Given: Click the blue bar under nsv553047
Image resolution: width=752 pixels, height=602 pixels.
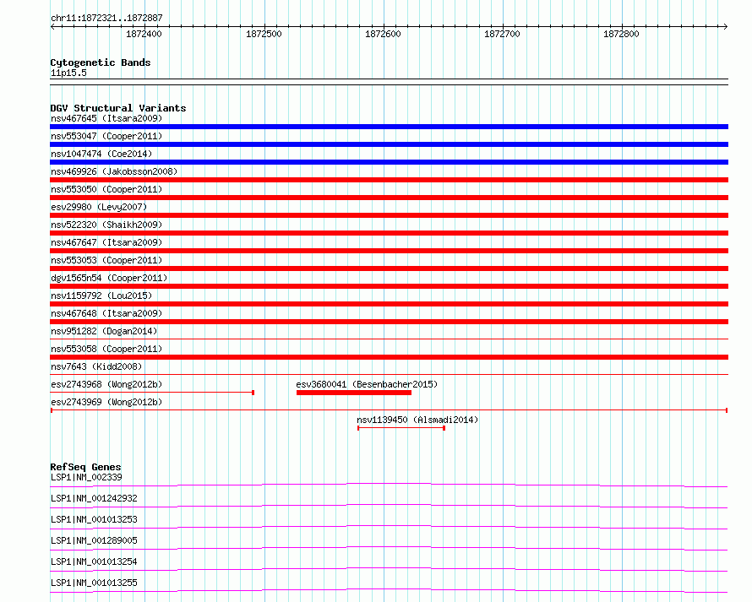Looking at the screenshot, I should coord(389,144).
